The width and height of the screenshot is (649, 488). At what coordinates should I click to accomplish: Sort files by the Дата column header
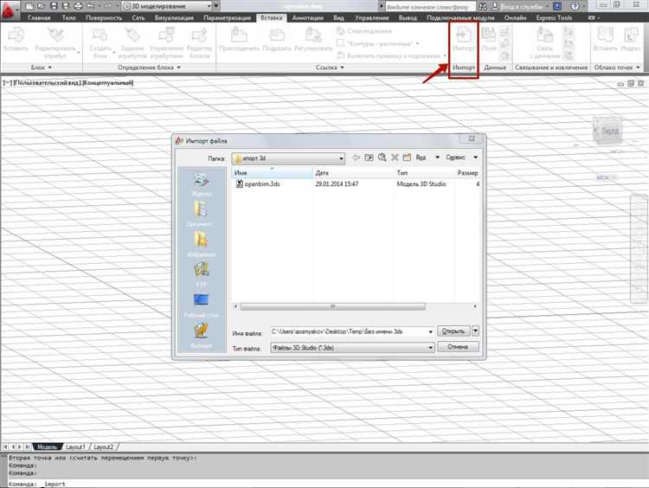point(353,172)
